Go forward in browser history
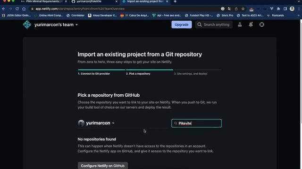302x169 pixels. [10, 9]
